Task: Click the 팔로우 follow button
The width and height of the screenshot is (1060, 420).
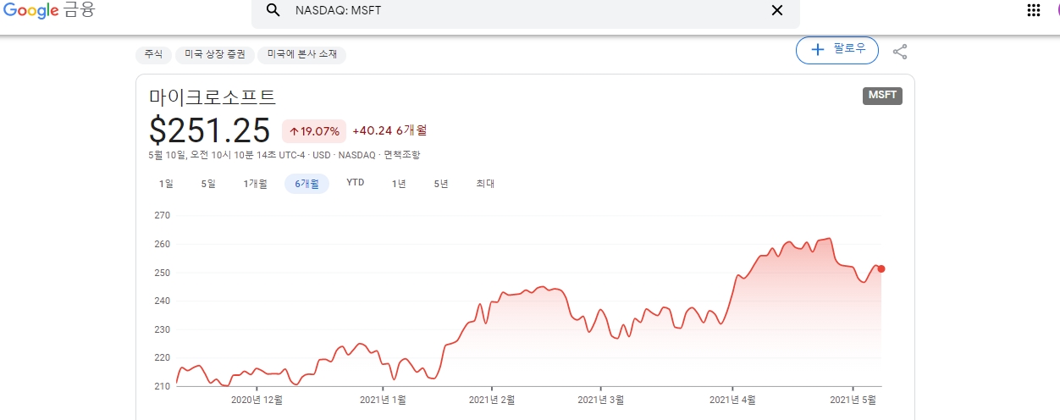Action: pyautogui.click(x=836, y=50)
